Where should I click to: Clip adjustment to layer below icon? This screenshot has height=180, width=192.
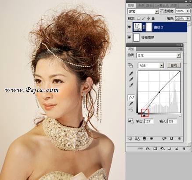pyautogui.click(x=145, y=138)
